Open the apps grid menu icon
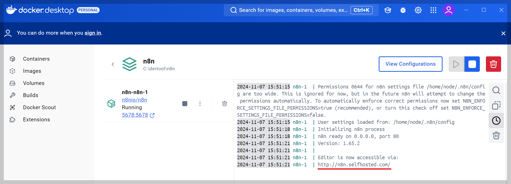The image size is (511, 184). 433,10
